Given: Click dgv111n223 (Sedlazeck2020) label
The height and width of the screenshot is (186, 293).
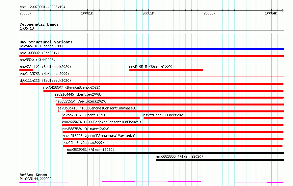Looking at the screenshot, I should coord(45,81).
